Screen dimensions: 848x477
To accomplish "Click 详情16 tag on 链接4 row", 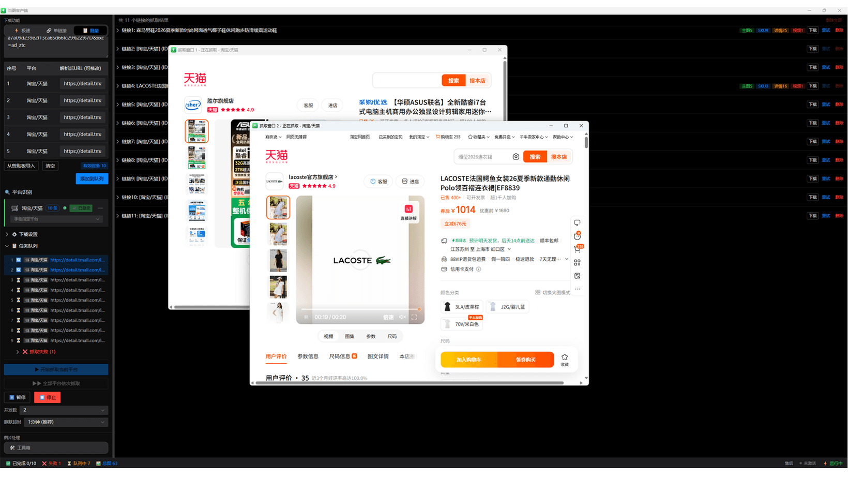I will pos(780,86).
